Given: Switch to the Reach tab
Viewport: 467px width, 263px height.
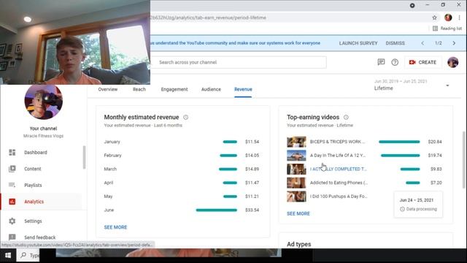Looking at the screenshot, I should (x=139, y=89).
